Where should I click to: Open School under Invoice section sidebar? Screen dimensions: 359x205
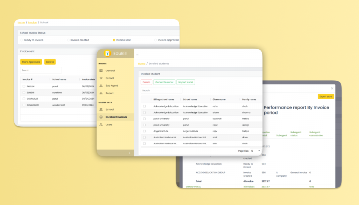click(x=110, y=78)
